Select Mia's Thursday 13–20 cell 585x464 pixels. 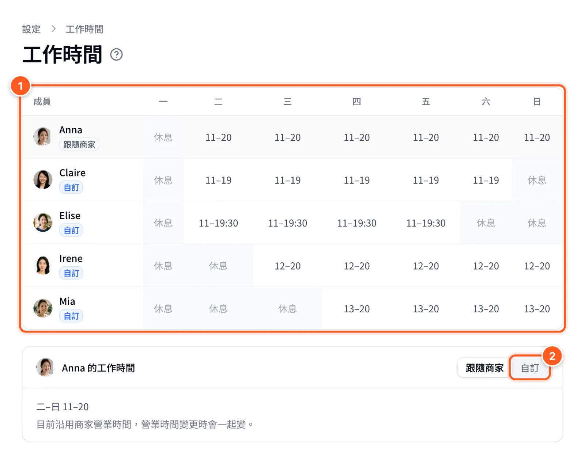pyautogui.click(x=356, y=309)
